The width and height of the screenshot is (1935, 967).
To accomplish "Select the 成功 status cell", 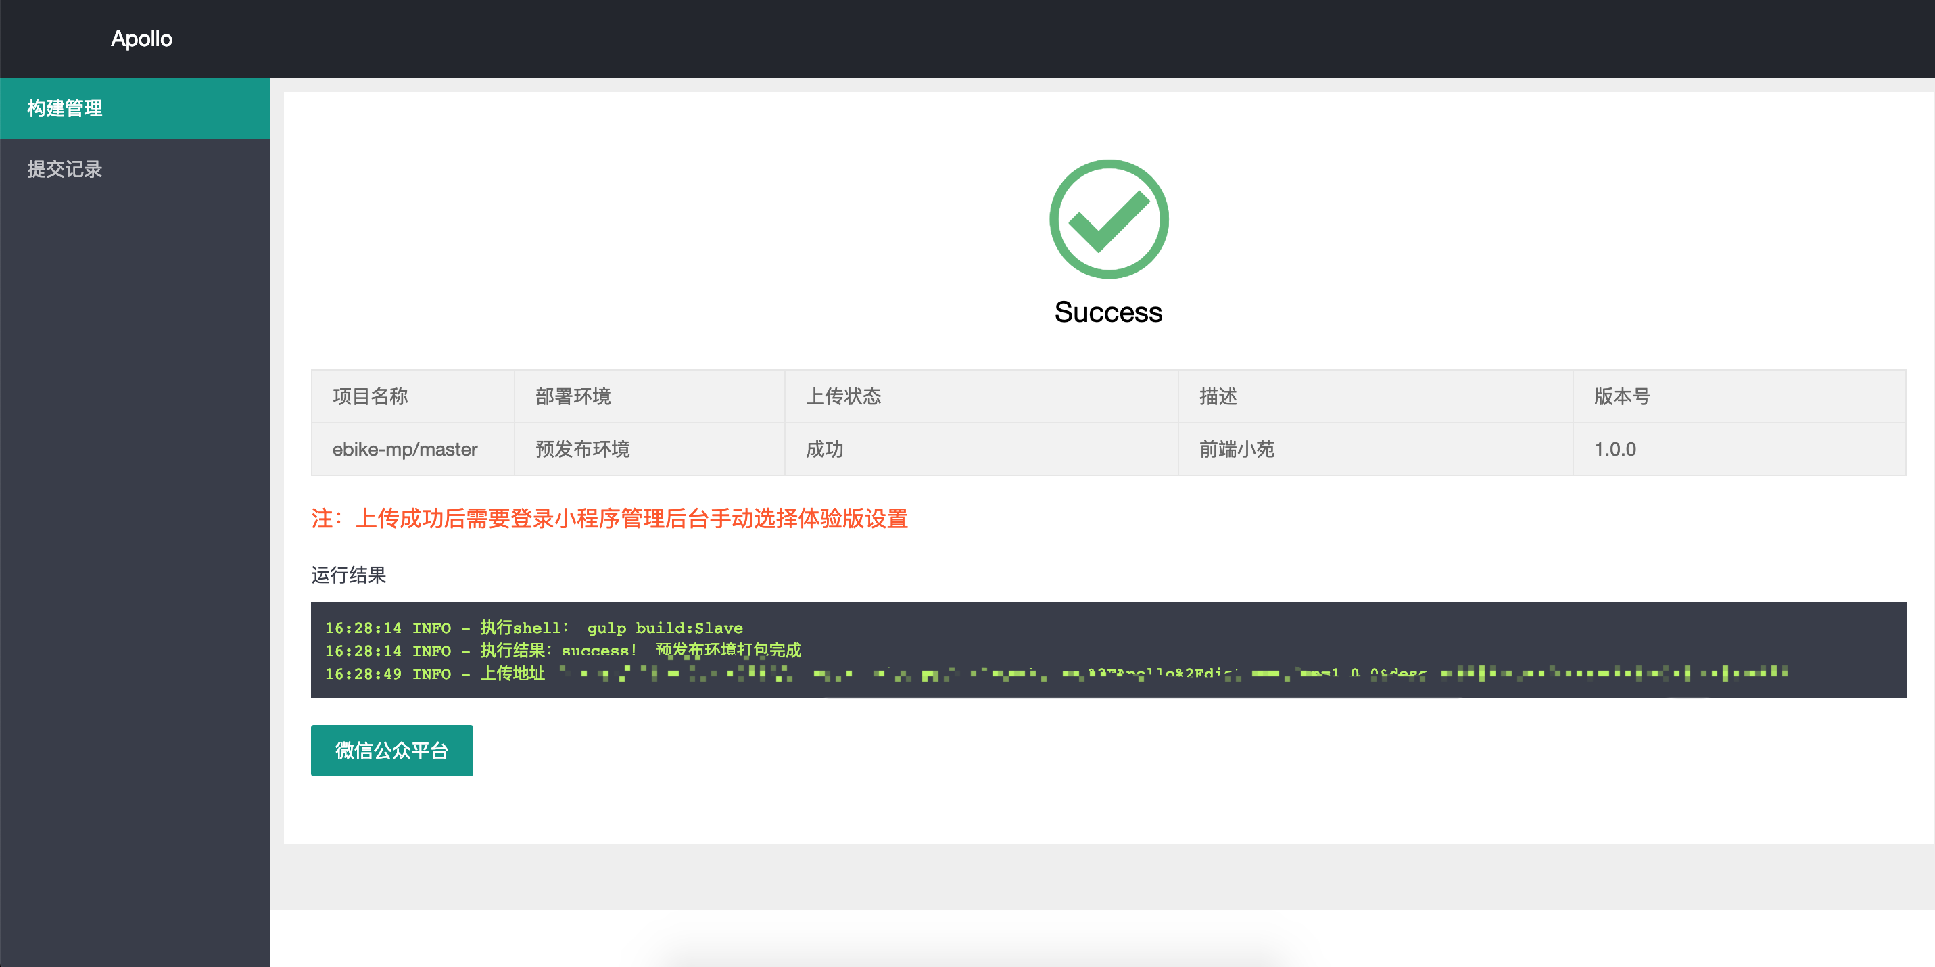I will (x=824, y=449).
